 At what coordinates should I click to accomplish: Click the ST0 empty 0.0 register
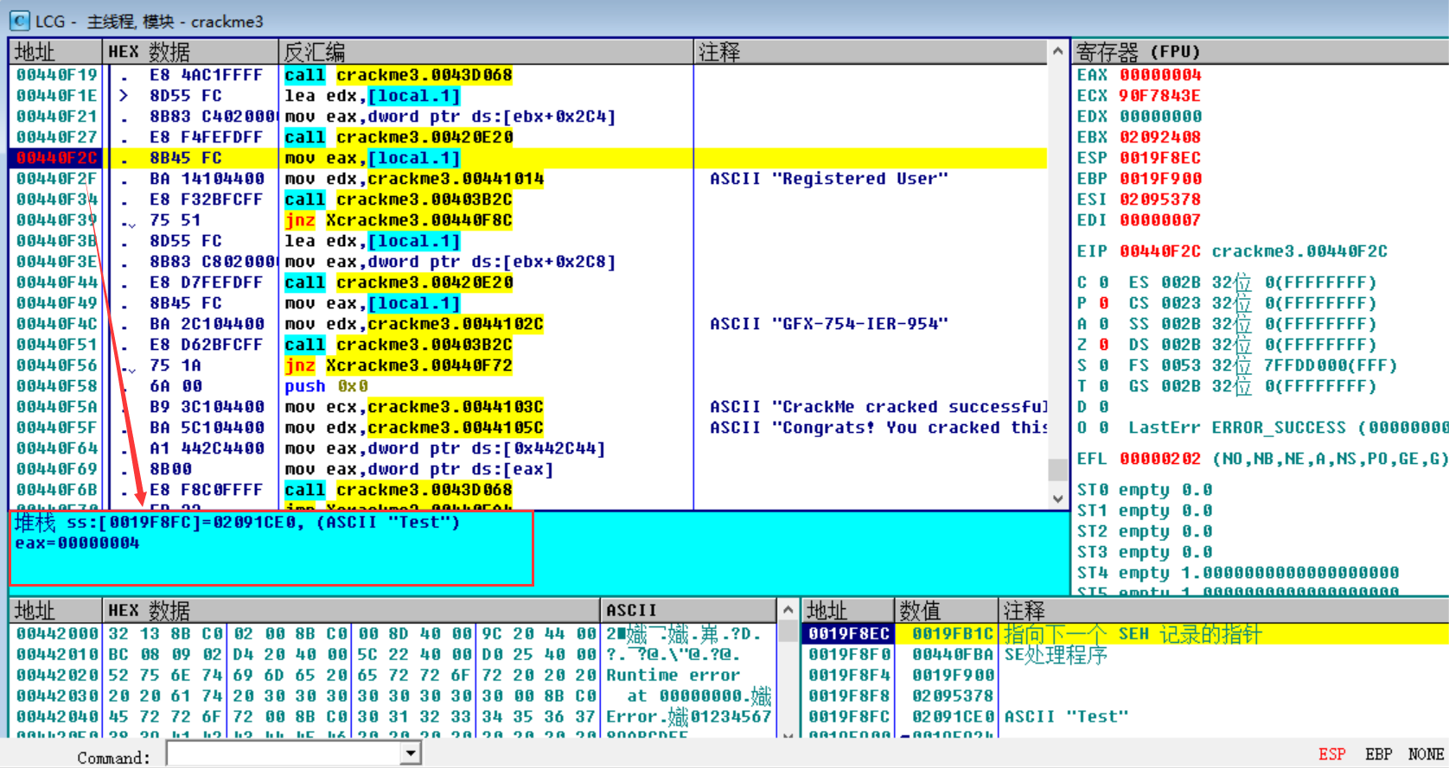click(x=1145, y=490)
